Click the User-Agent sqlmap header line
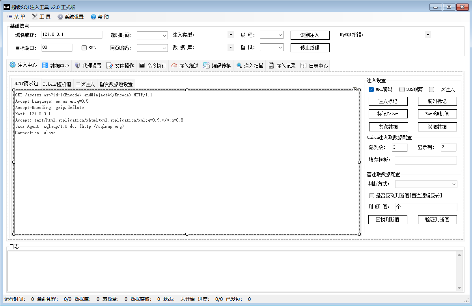 point(69,126)
